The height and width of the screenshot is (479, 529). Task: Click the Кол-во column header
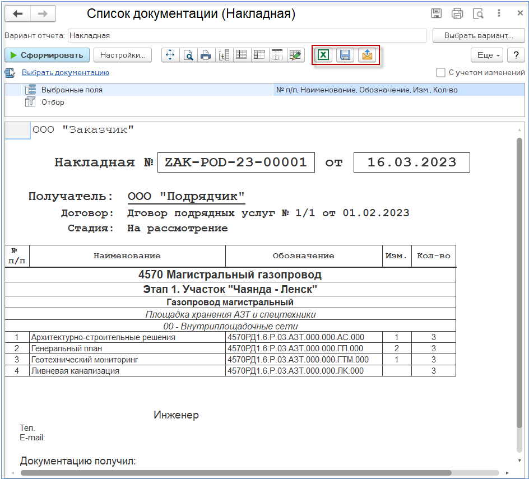click(x=434, y=256)
